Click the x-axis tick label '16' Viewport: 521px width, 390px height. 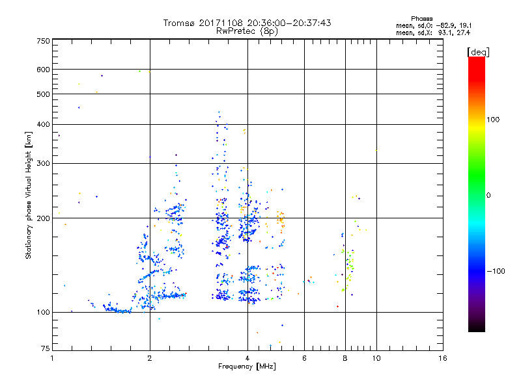(x=443, y=358)
